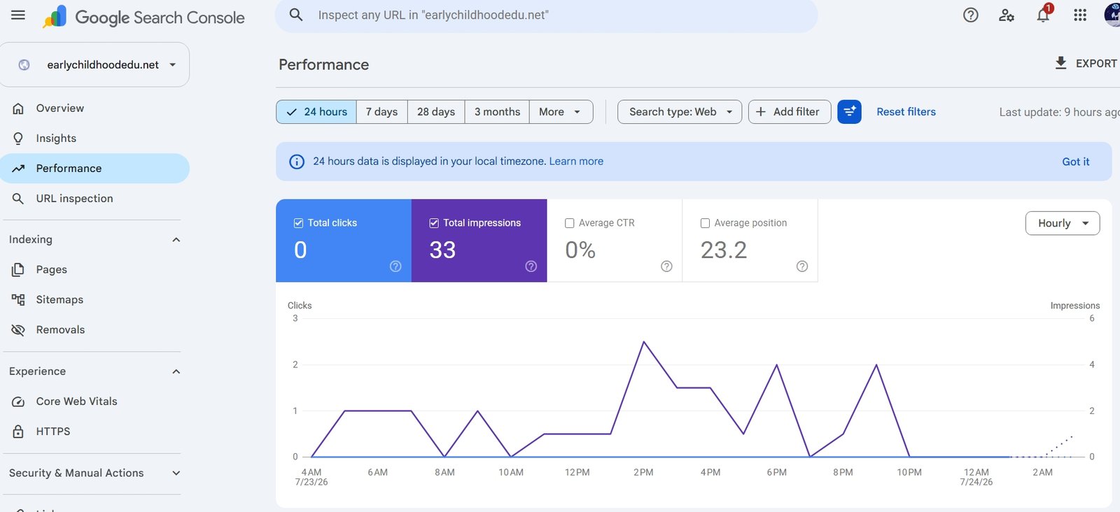Click the Removals crossed-eye icon
This screenshot has width=1120, height=512.
(18, 329)
